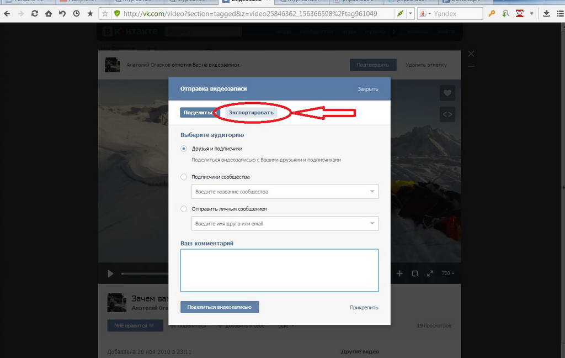The image size is (565, 358).
Task: Click inside the 'Ваш комментарий' text area
Action: [x=279, y=270]
